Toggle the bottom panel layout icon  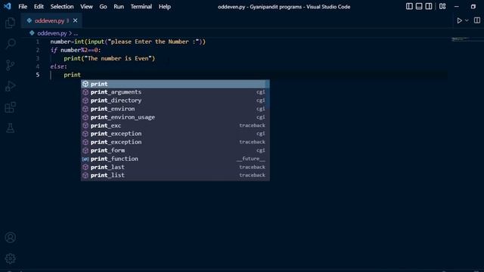click(419, 7)
